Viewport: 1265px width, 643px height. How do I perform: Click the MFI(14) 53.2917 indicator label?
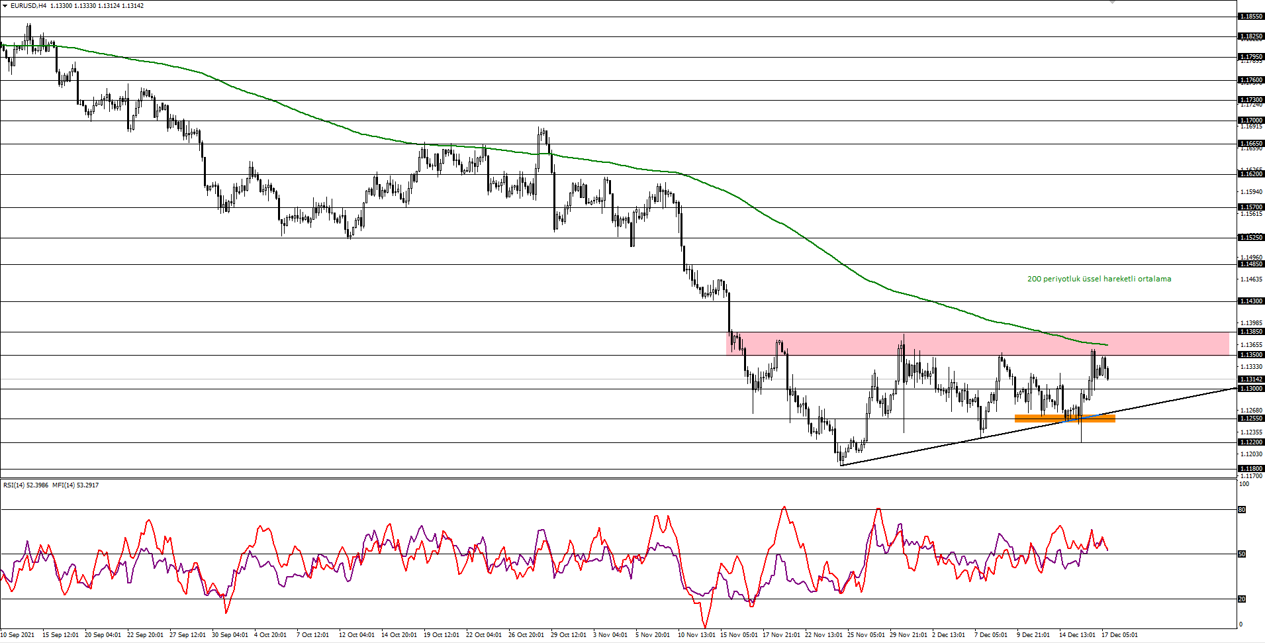pyautogui.click(x=75, y=485)
